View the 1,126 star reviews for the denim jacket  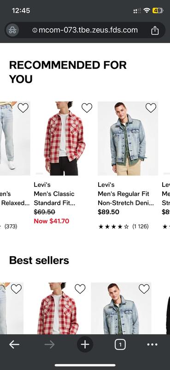tap(123, 227)
